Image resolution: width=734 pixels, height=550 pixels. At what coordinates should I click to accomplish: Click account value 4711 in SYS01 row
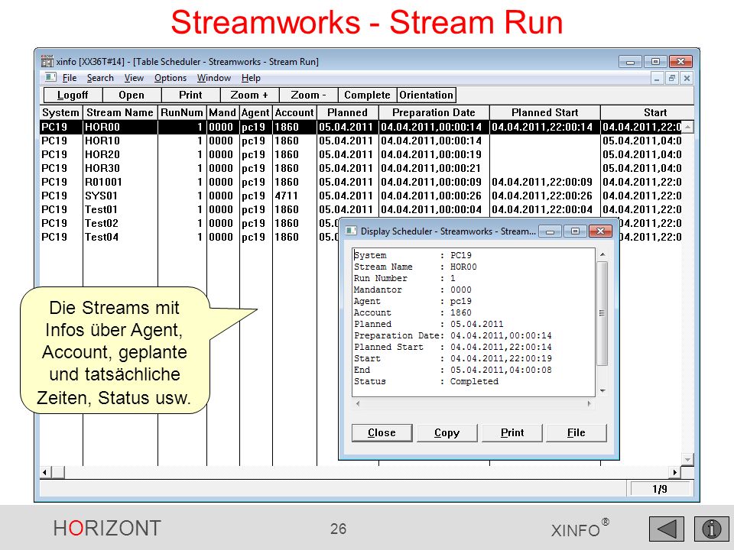point(287,196)
